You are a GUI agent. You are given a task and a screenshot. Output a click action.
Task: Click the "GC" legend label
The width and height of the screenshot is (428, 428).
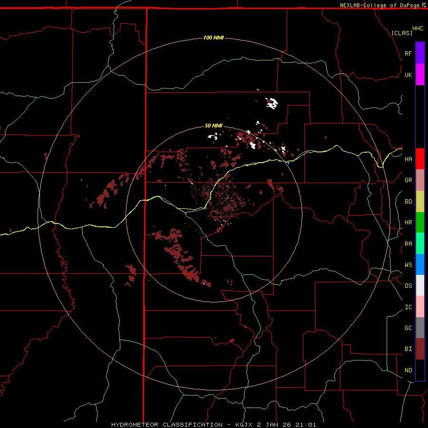pyautogui.click(x=408, y=328)
